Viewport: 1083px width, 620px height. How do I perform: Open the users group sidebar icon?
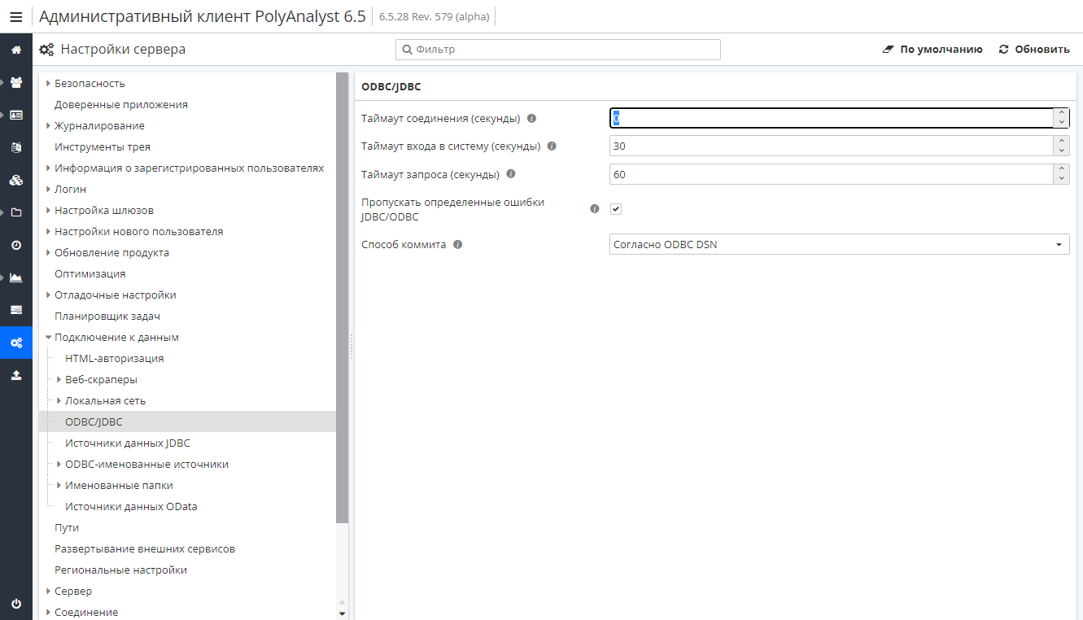(x=16, y=82)
